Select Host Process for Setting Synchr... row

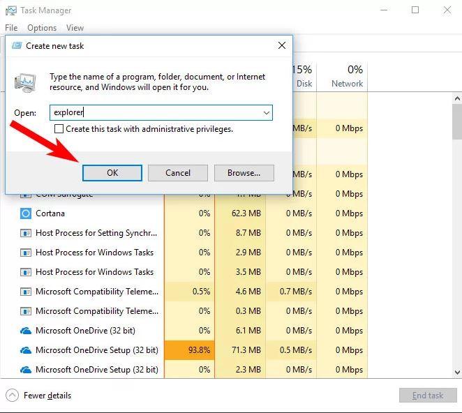tap(96, 233)
